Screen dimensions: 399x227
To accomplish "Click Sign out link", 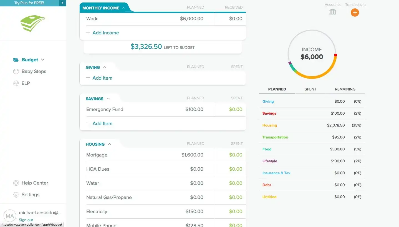I will tap(26, 220).
